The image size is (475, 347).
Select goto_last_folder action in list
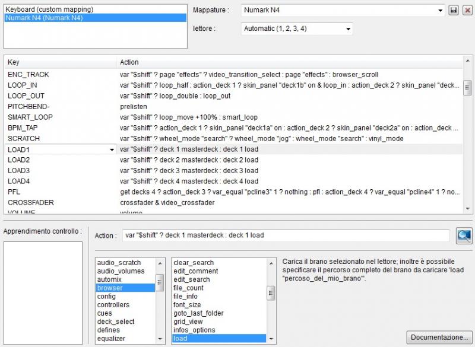pos(198,313)
